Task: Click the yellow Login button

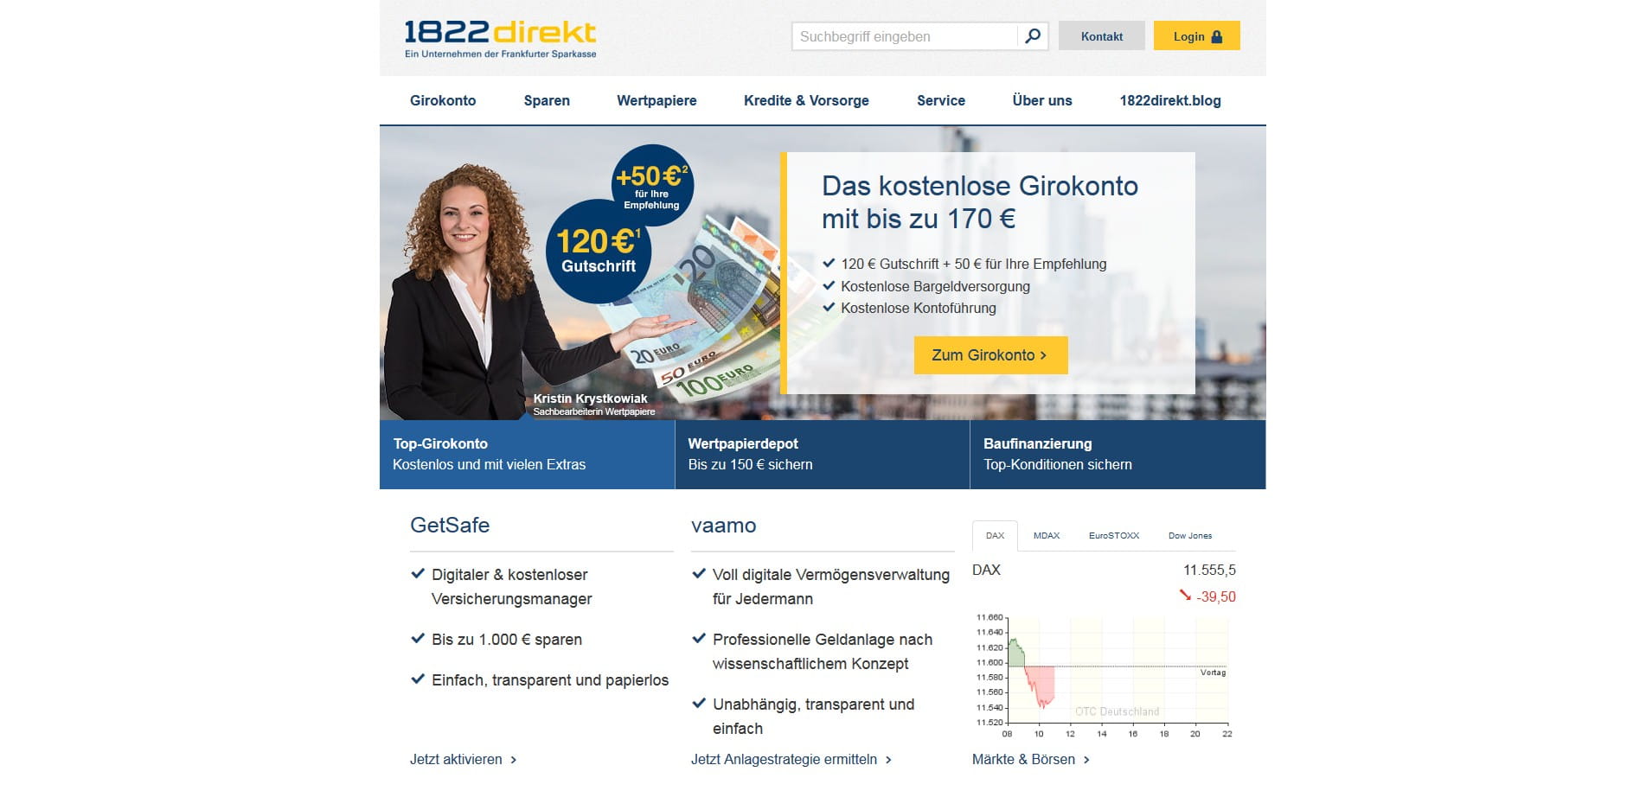Action: [1196, 36]
